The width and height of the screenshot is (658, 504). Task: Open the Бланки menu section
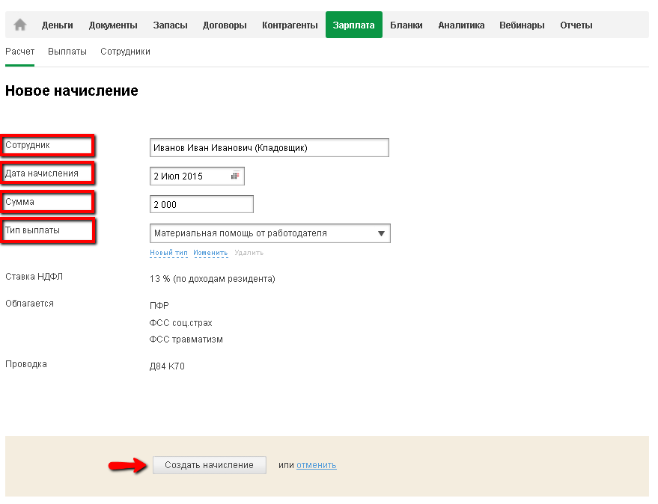(x=406, y=25)
